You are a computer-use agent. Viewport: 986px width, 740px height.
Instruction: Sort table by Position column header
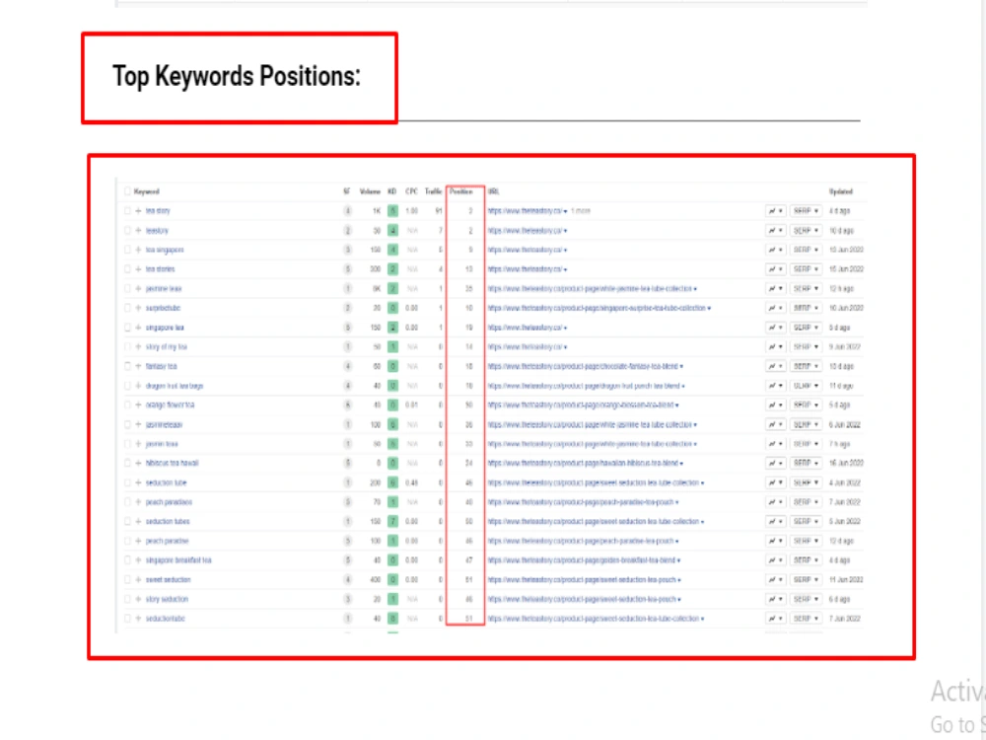point(460,191)
